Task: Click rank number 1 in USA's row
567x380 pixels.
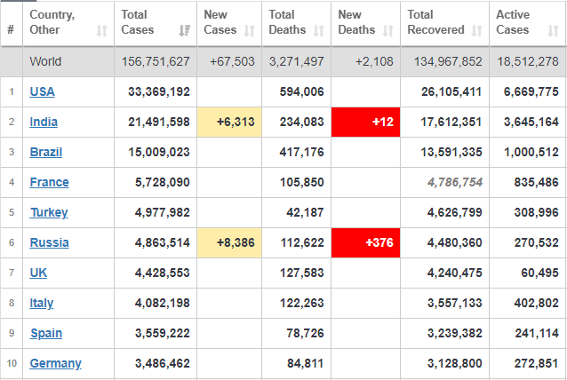Action: pyautogui.click(x=12, y=91)
